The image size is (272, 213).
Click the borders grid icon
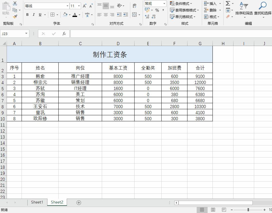(53, 14)
